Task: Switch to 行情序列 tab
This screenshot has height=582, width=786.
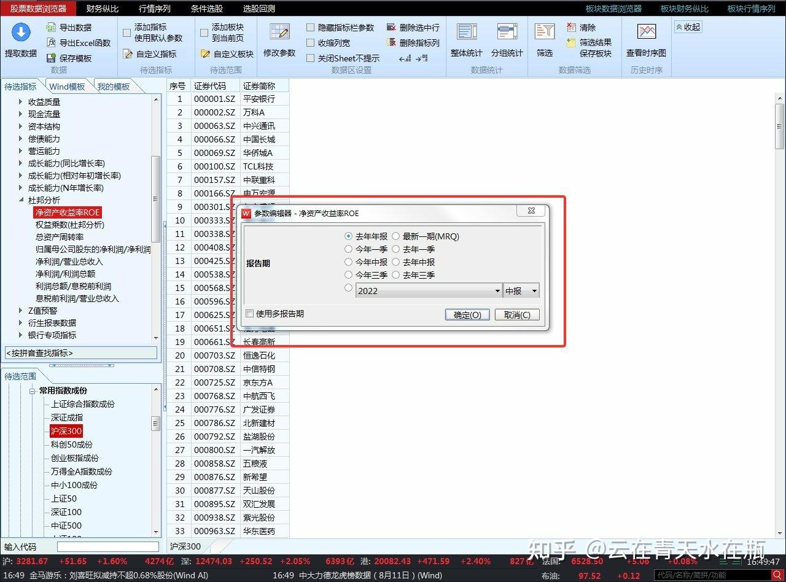Action: (155, 9)
